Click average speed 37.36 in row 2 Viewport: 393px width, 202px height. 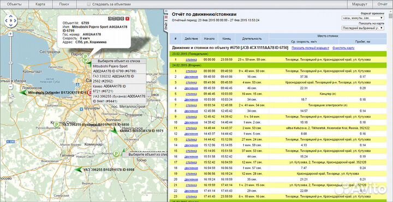pyautogui.click(x=303, y=77)
